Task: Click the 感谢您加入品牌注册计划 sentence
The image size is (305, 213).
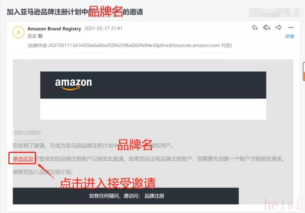Action: [x=43, y=172]
